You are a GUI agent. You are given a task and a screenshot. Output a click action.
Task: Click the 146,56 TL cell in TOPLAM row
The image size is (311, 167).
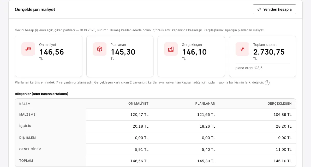point(139,161)
